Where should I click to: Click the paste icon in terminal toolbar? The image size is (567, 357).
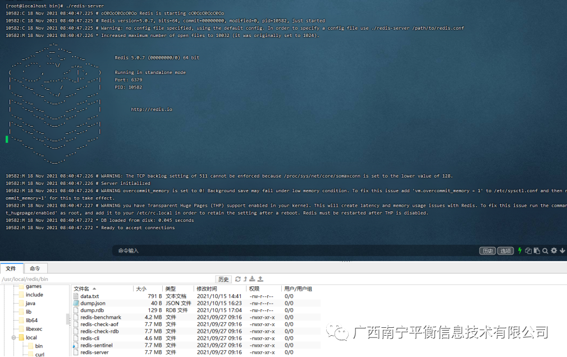[537, 251]
